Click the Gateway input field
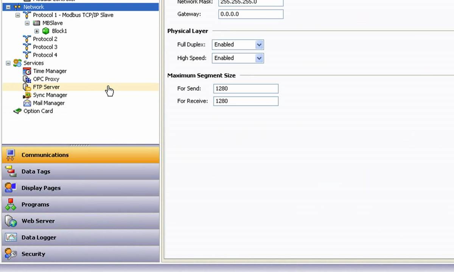 [251, 14]
